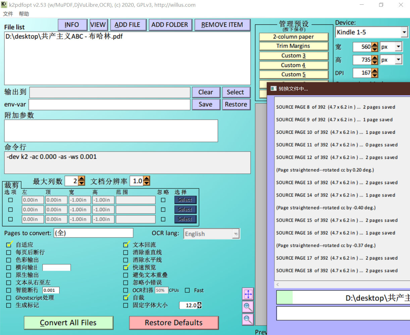Click the Pages to convert input field
Image resolution: width=410 pixels, height=335 pixels.
(94, 233)
